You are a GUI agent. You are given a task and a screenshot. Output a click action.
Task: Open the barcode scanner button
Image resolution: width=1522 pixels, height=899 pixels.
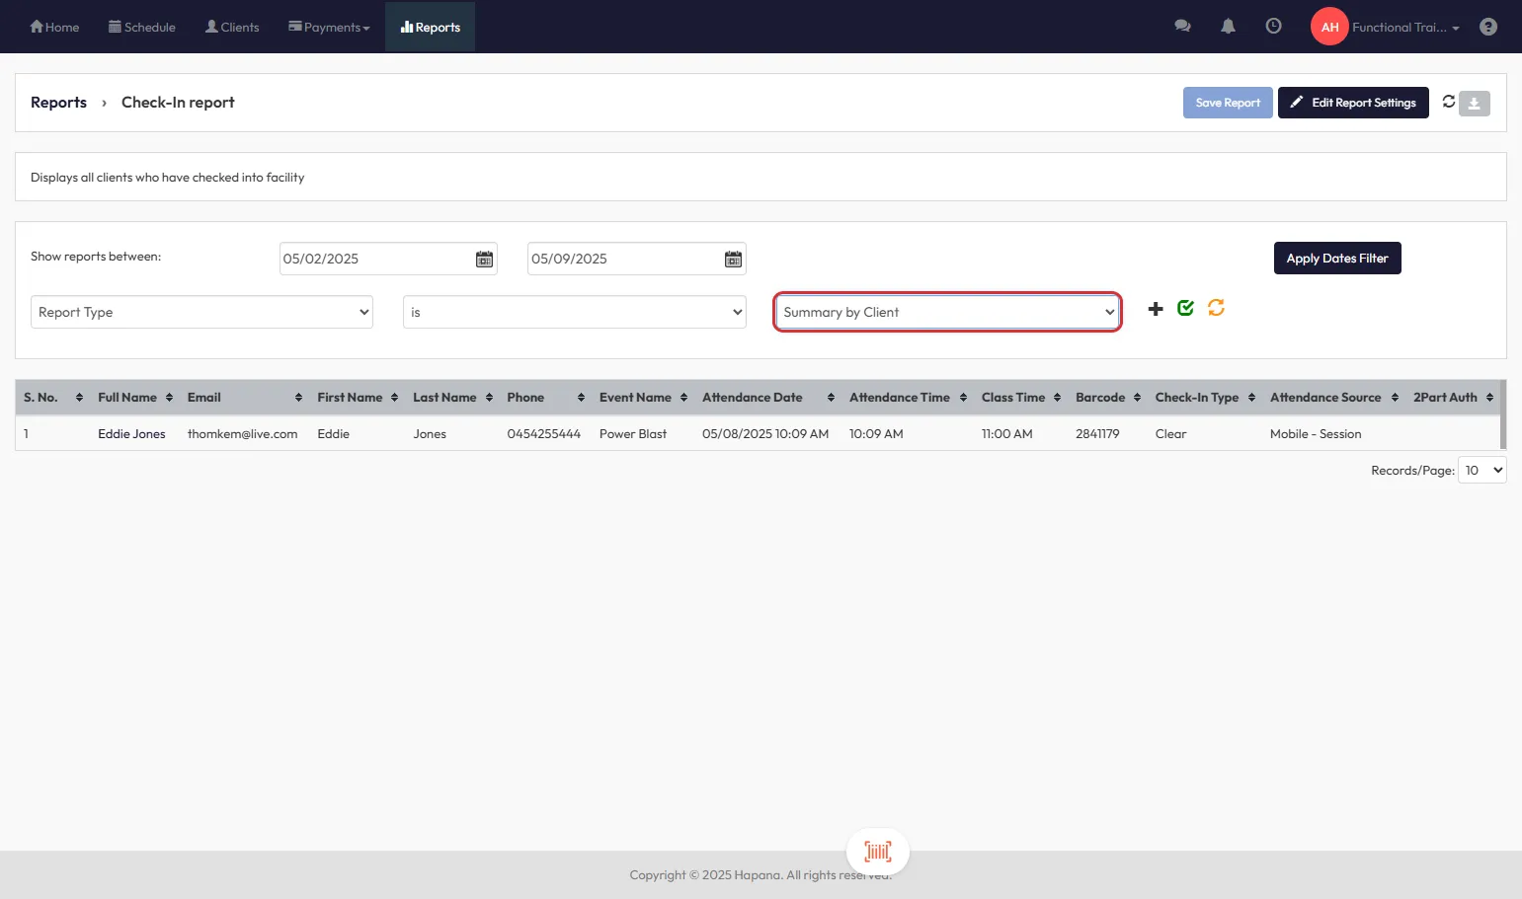[x=877, y=851]
